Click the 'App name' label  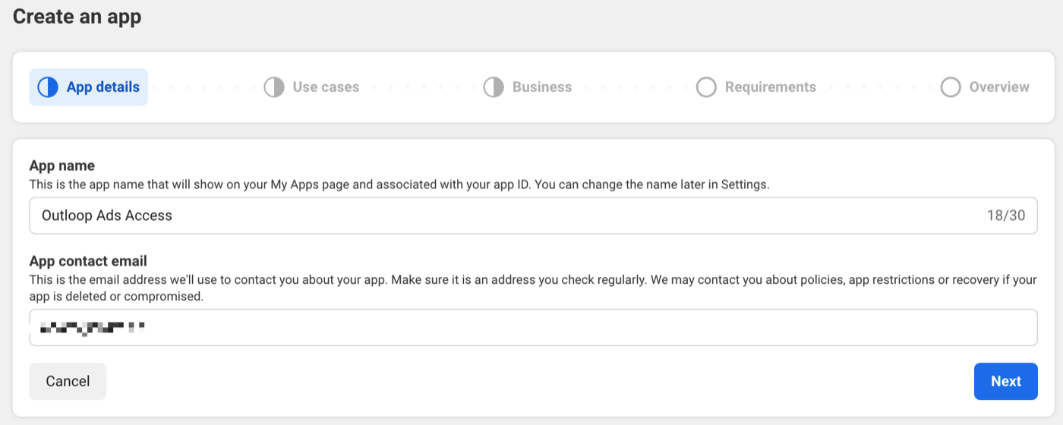click(62, 165)
